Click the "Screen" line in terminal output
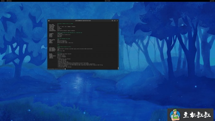Screen dimensions: 215x121 55,37
